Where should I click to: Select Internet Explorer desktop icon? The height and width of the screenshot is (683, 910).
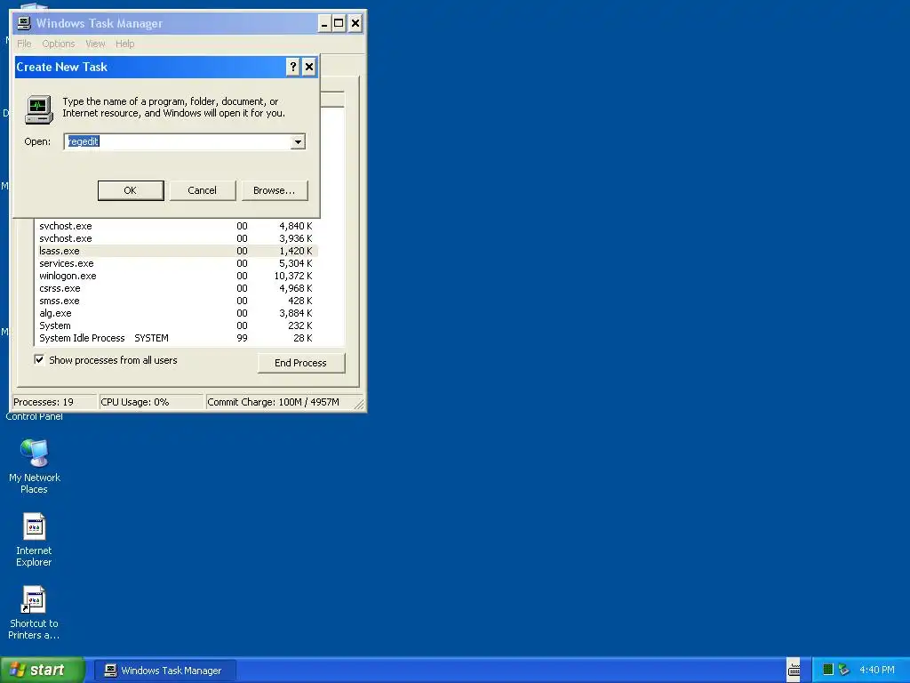pos(34,540)
